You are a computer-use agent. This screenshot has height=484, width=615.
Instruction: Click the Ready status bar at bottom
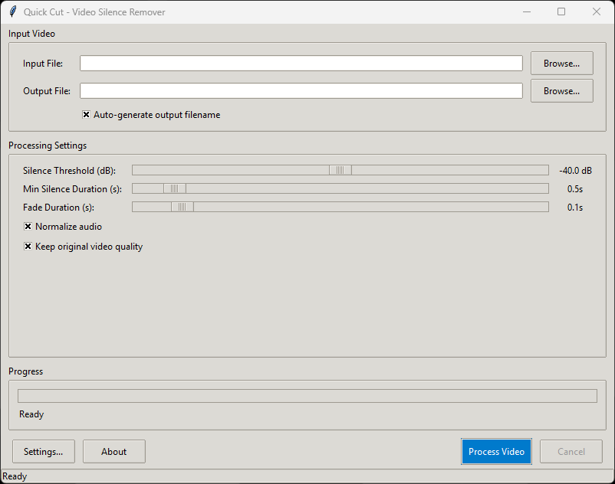tap(15, 476)
